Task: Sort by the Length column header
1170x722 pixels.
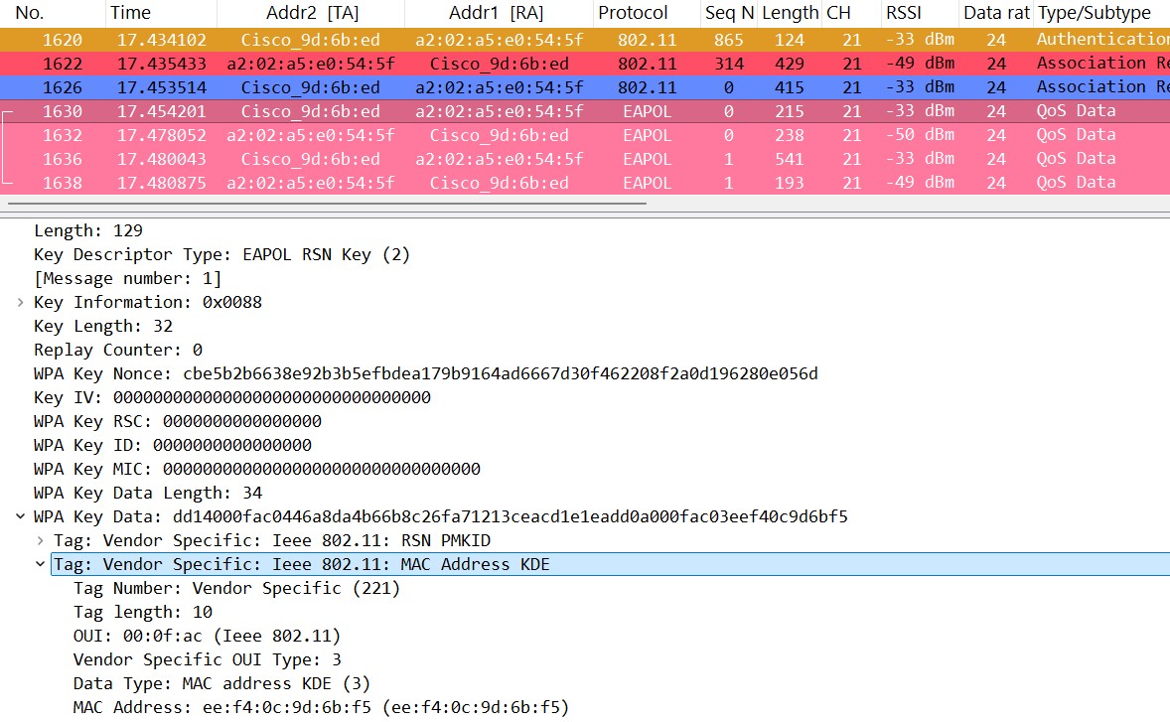Action: click(x=790, y=13)
